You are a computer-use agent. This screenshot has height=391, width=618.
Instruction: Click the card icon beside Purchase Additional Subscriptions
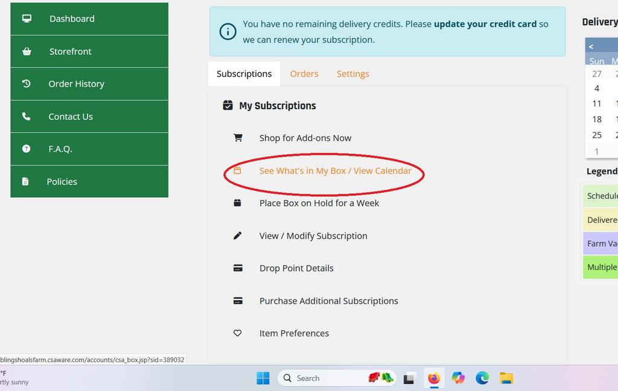pos(238,301)
